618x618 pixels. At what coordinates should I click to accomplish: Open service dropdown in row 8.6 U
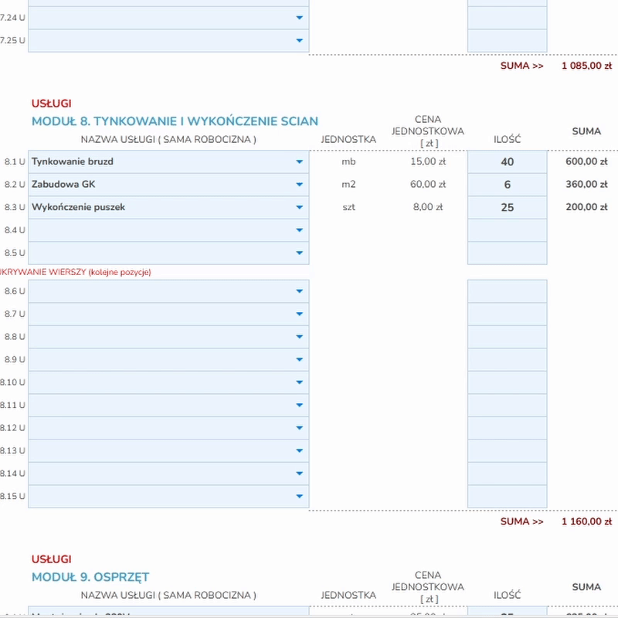pyautogui.click(x=300, y=291)
